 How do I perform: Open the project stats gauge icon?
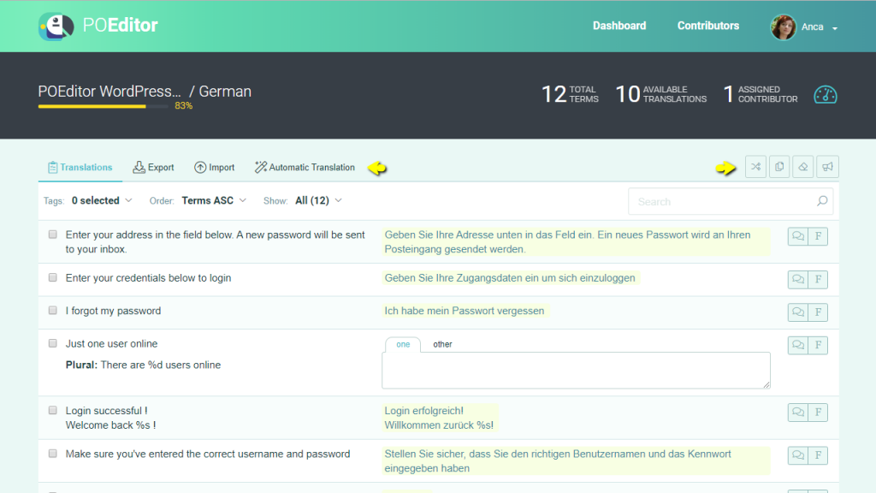[826, 94]
